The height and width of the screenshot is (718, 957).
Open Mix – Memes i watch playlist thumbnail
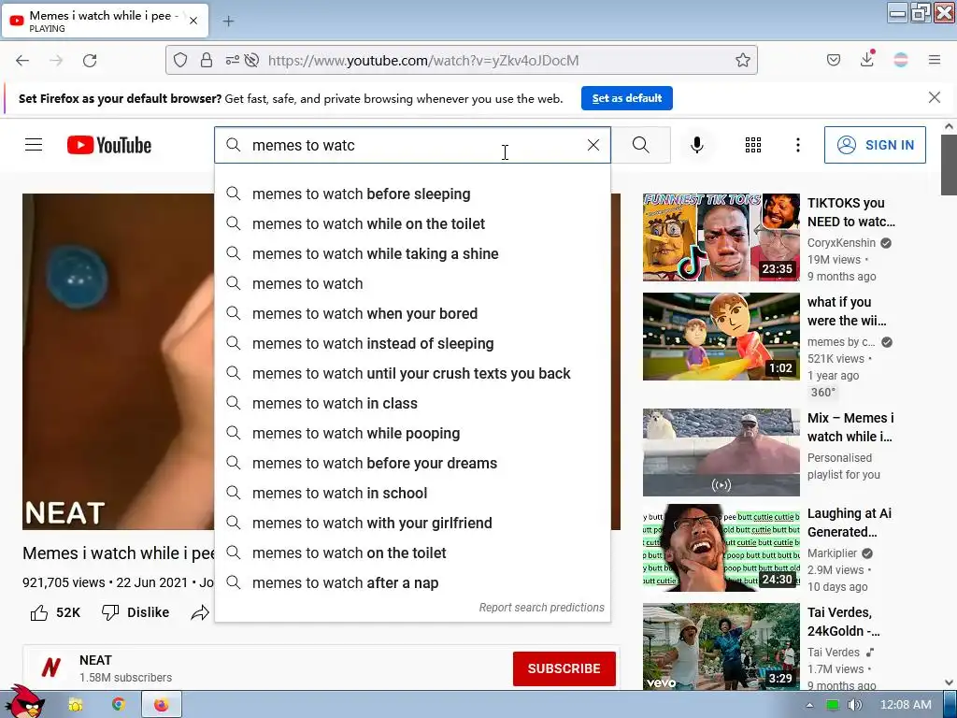[x=721, y=452]
